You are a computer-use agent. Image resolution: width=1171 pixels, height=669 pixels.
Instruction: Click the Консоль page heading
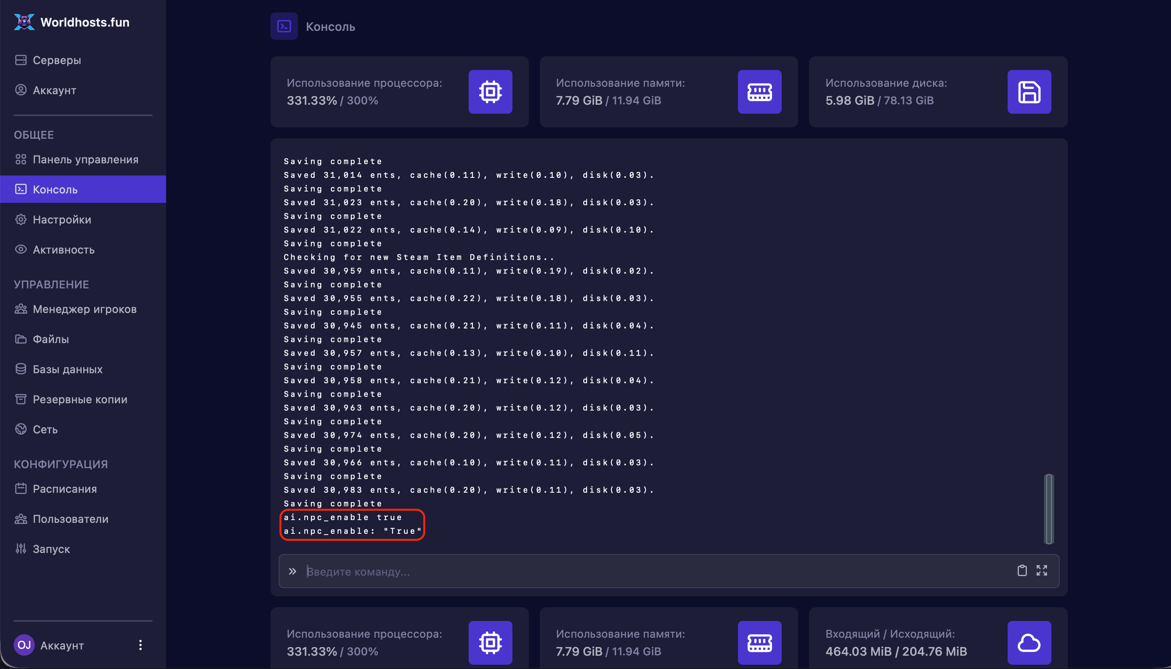coord(330,27)
